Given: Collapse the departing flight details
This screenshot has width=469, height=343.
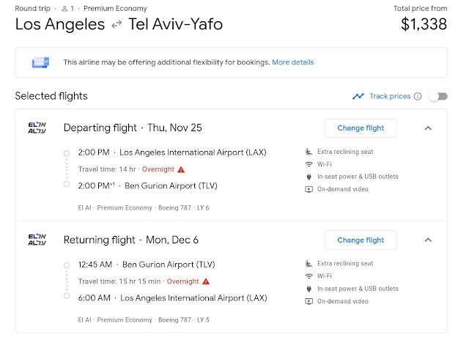Looking at the screenshot, I should tap(429, 128).
